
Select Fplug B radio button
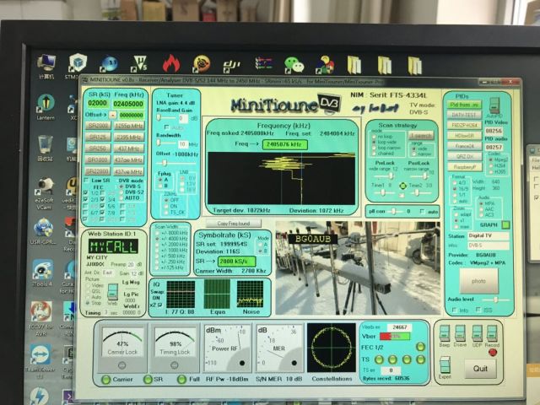[160, 186]
